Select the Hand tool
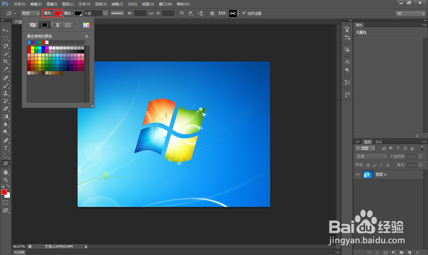This screenshot has height=255, width=428. click(5, 172)
